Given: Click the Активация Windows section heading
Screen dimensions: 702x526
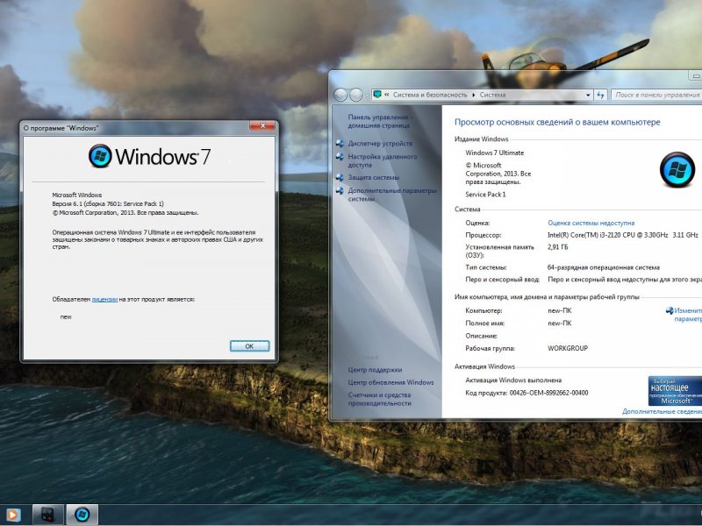Looking at the screenshot, I should tap(484, 366).
